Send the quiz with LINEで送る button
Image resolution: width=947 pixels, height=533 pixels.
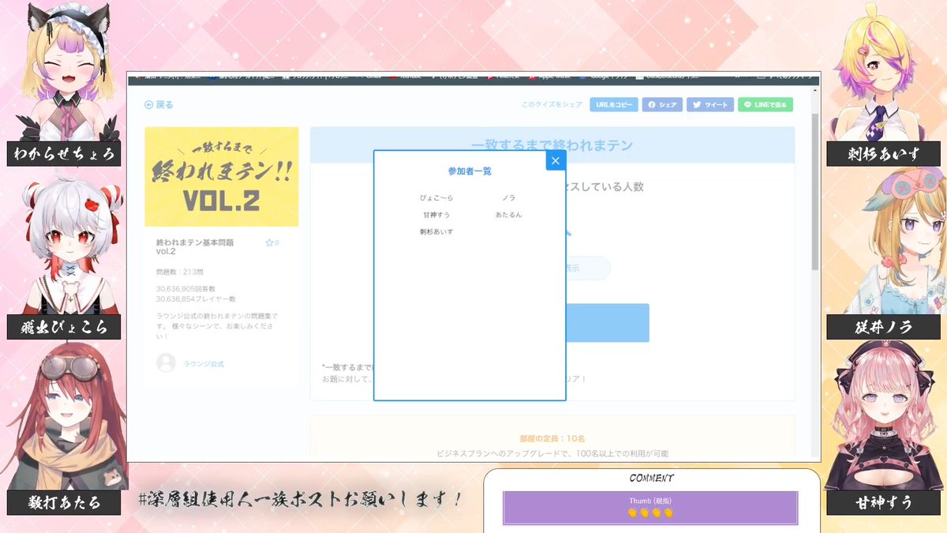tap(765, 104)
